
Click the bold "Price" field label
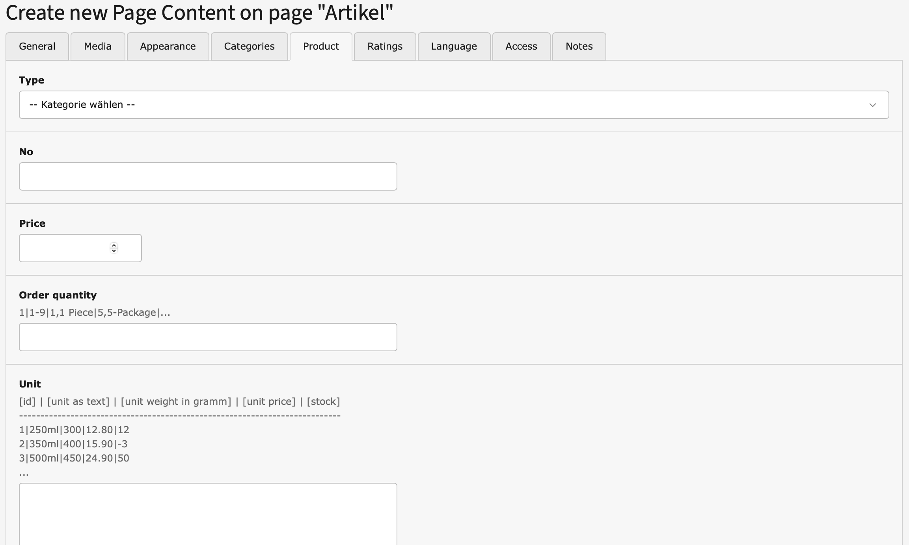click(32, 223)
